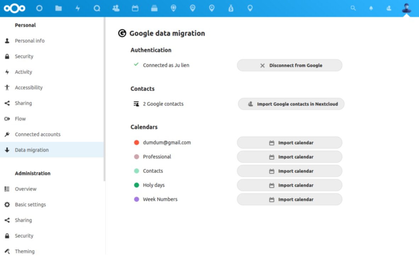Open the Activity lightning icon in top bar
The image size is (419, 256).
(78, 8)
